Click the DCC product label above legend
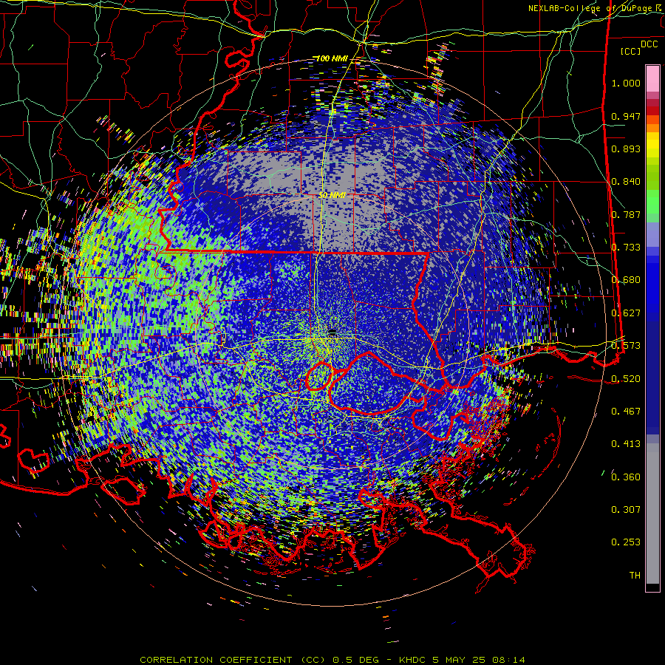Viewport: 665px width, 665px height. [649, 44]
